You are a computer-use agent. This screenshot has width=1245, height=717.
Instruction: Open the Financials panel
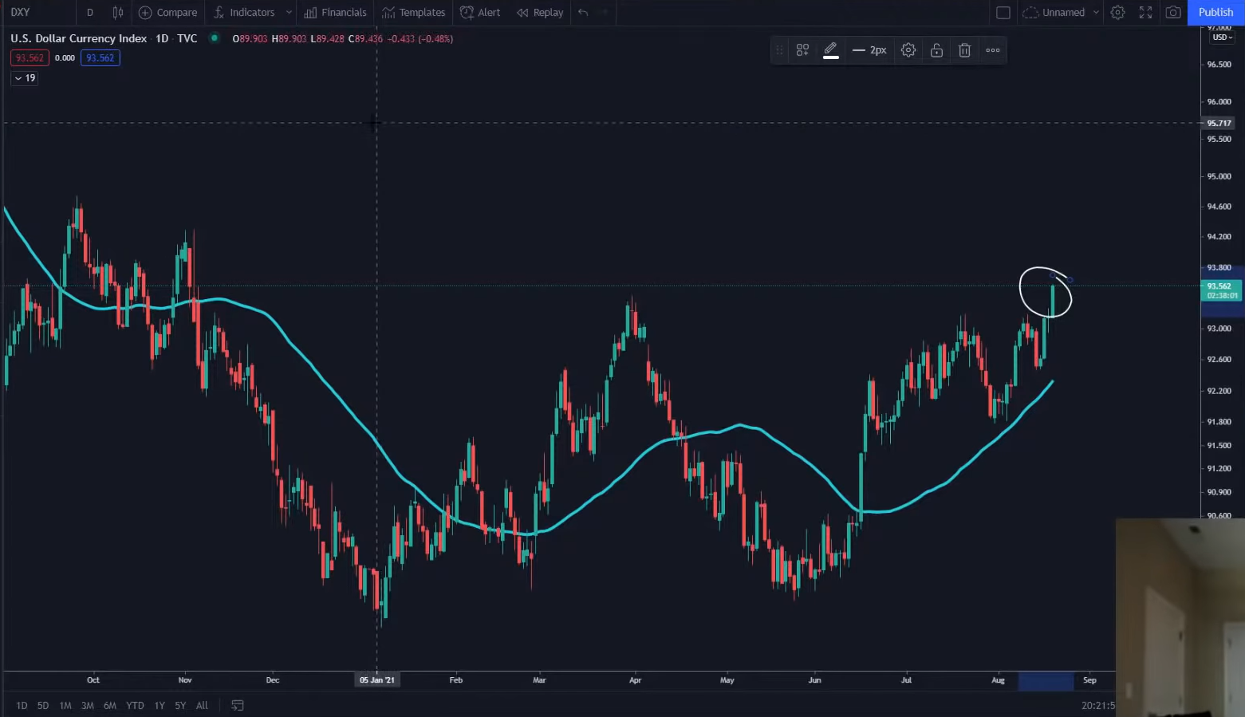pyautogui.click(x=335, y=12)
